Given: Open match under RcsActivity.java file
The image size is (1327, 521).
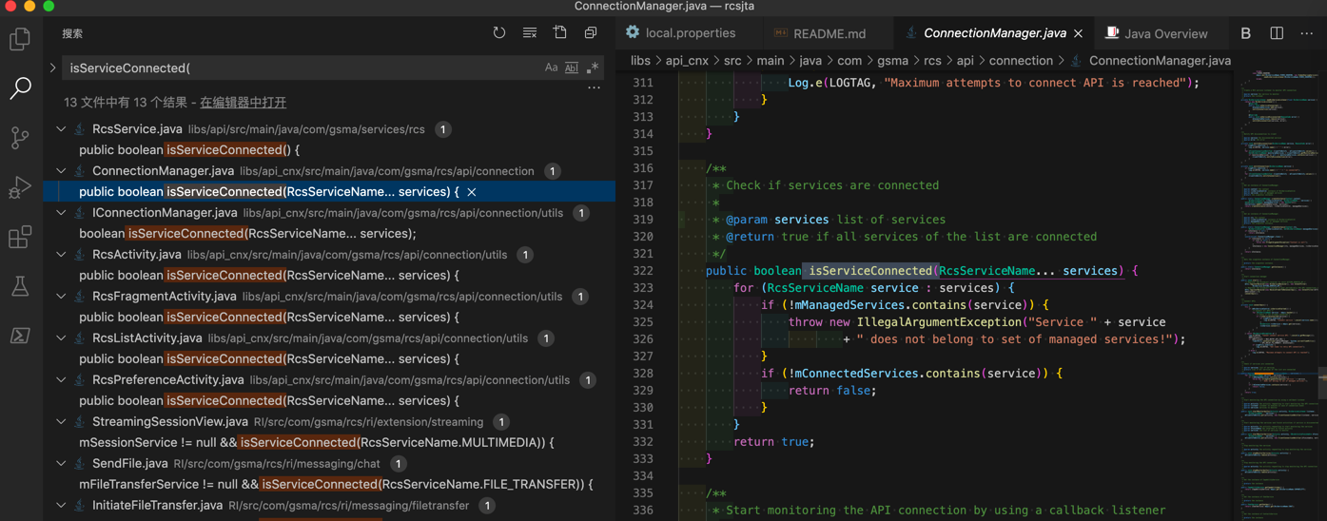Looking at the screenshot, I should (x=269, y=276).
